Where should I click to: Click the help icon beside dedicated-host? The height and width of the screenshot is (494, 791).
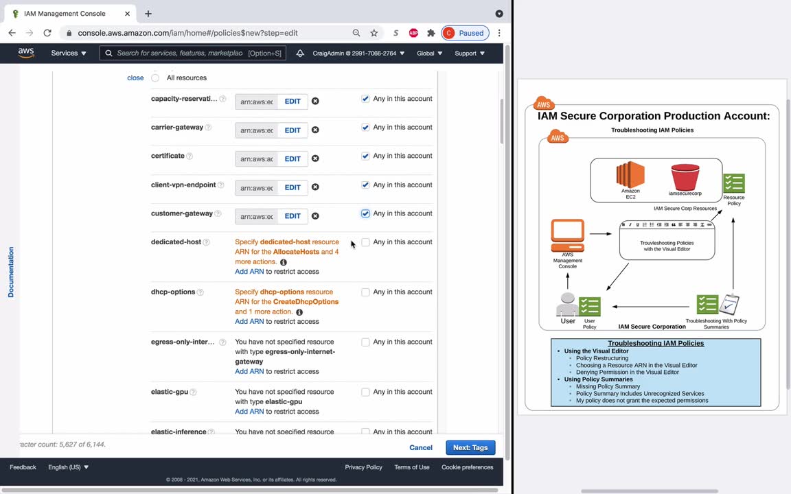tap(206, 242)
